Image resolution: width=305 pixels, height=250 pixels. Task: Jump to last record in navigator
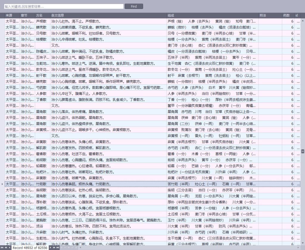tap(58, 248)
